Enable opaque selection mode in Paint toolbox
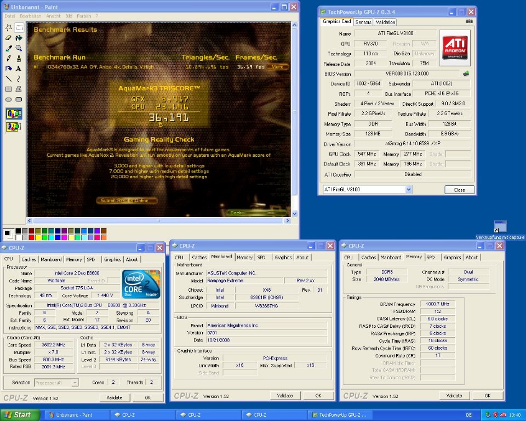526x421 pixels. click(x=13, y=114)
